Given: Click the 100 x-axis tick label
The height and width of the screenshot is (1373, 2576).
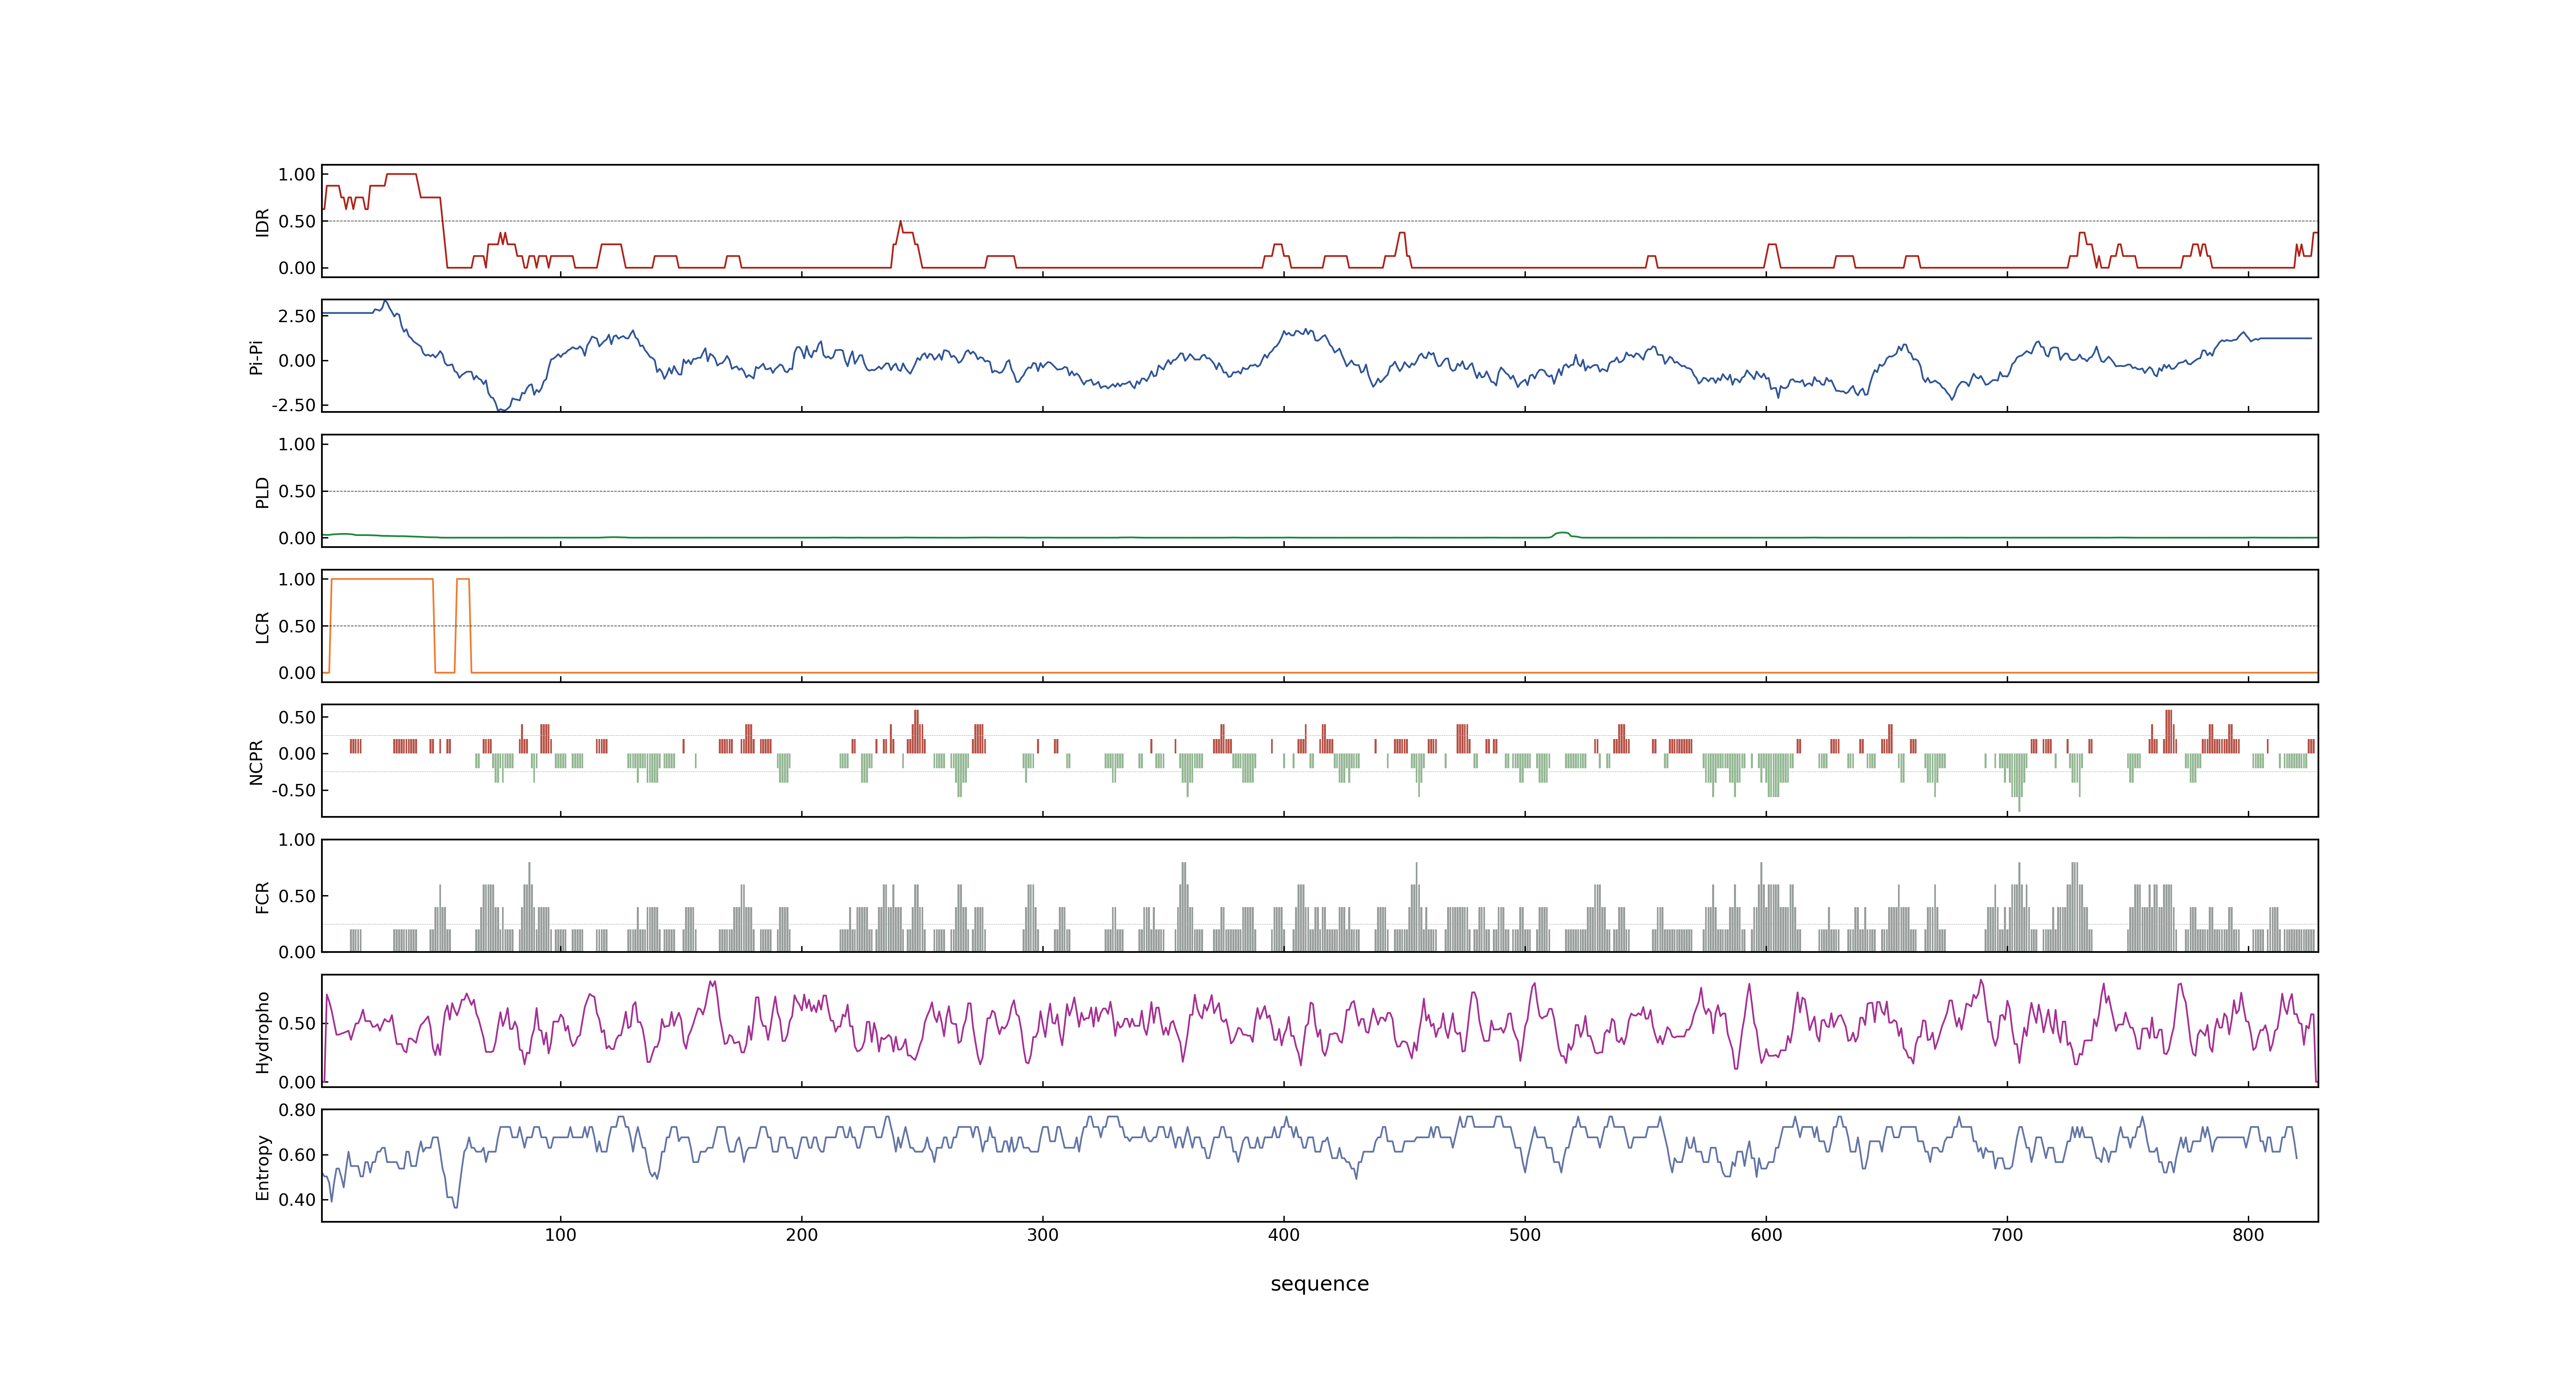Looking at the screenshot, I should pos(560,1235).
